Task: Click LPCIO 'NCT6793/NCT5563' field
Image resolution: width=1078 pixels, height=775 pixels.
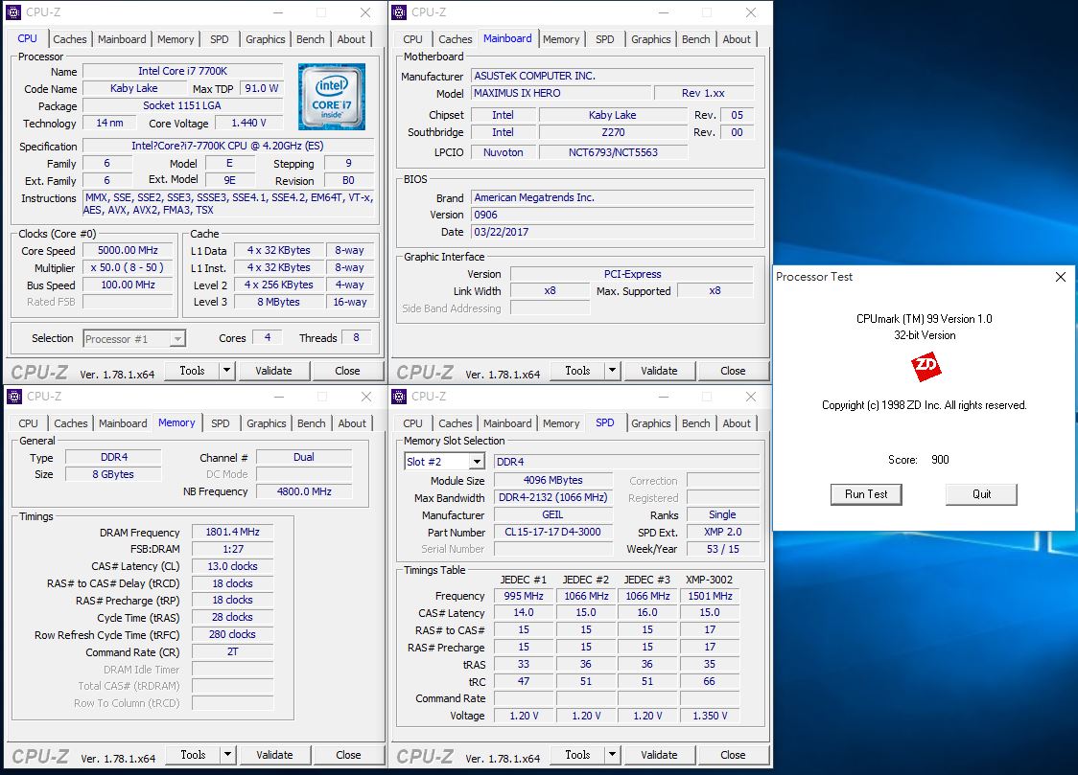Action: 613,152
